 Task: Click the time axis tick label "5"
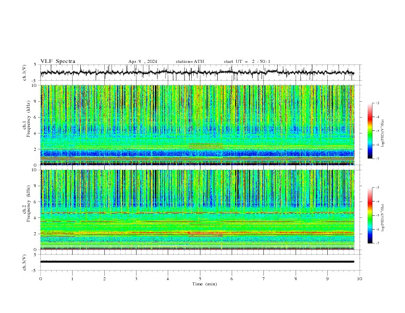click(x=200, y=279)
